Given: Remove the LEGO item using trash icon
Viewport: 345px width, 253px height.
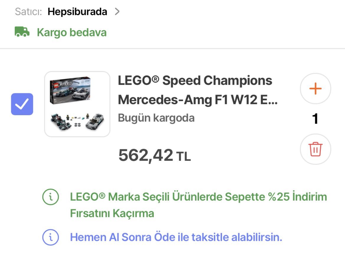Looking at the screenshot, I should pos(315,149).
